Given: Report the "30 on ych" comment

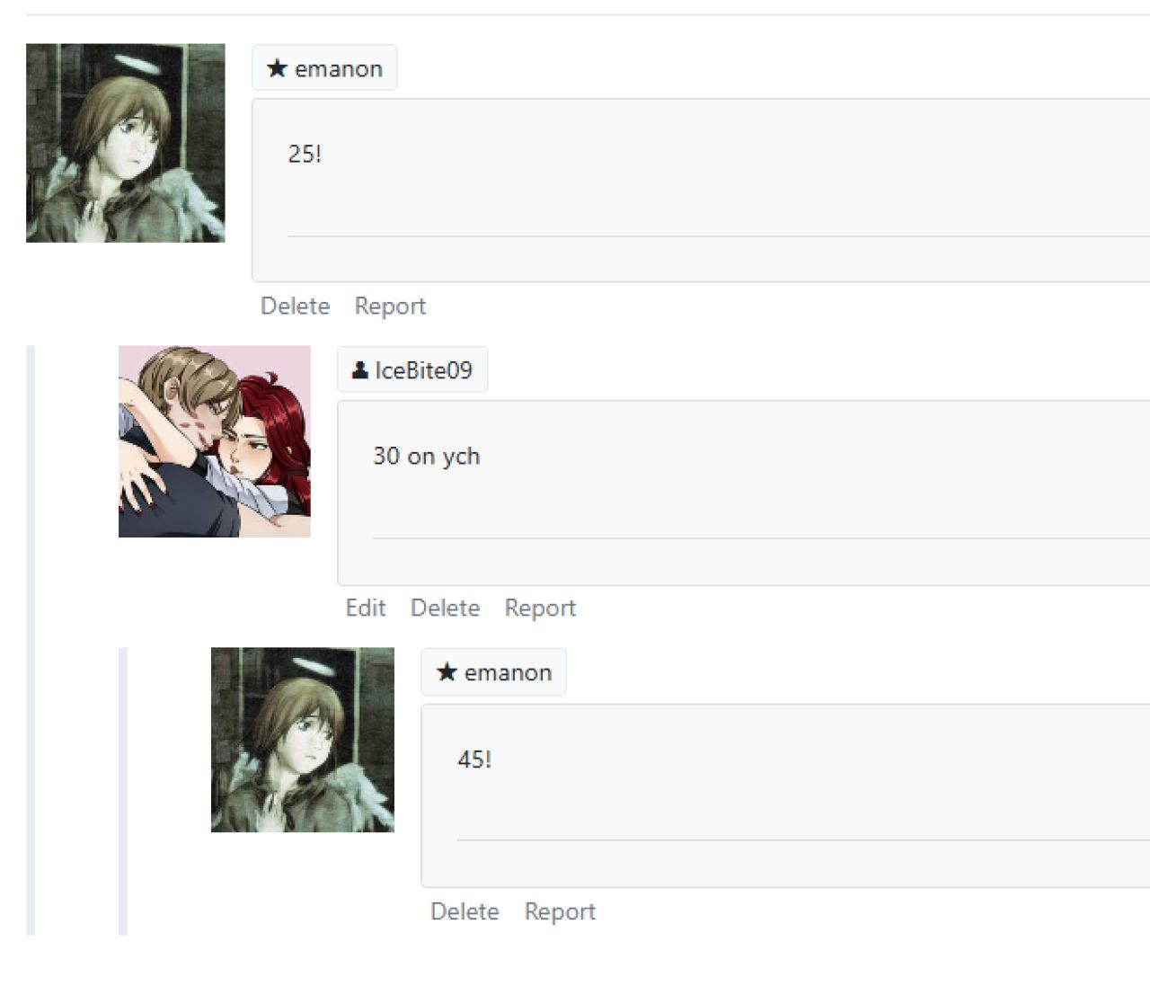Looking at the screenshot, I should coord(540,608).
